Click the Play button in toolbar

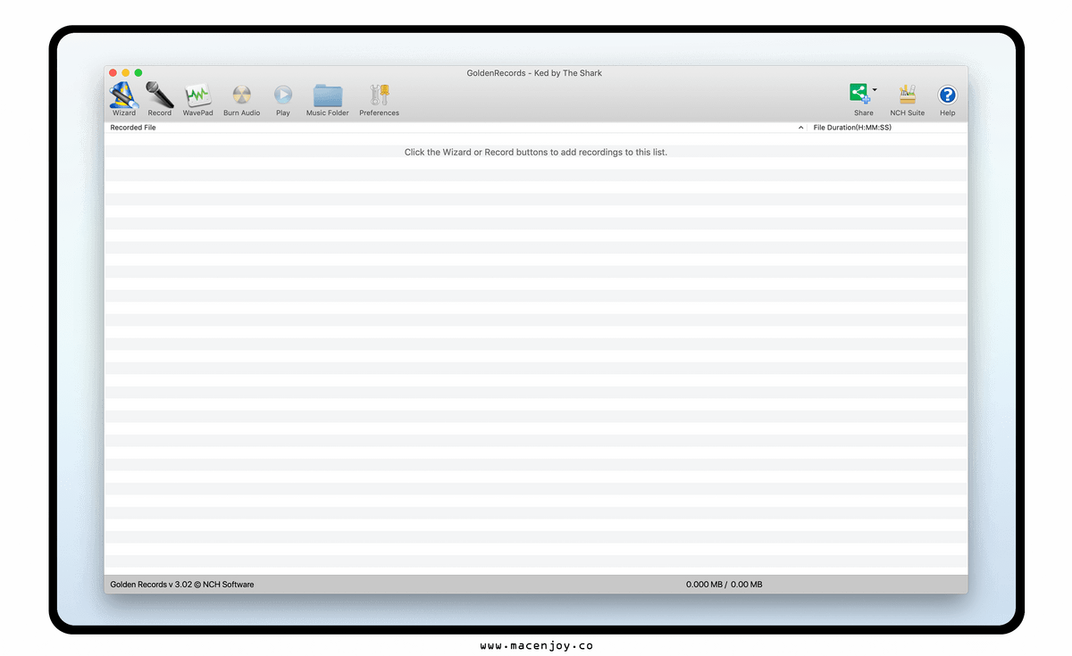[283, 98]
